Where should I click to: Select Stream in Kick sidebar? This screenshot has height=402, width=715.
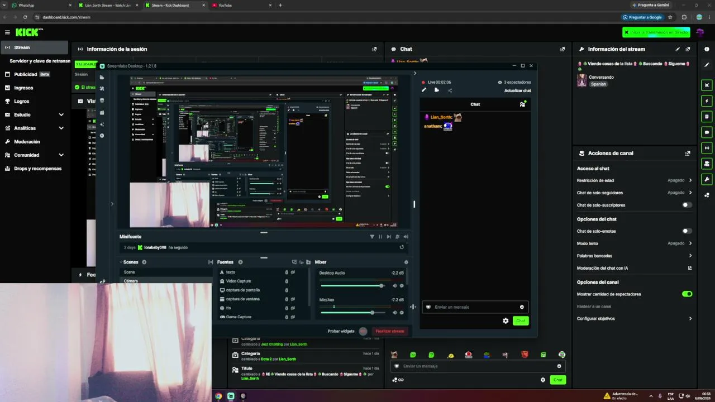tap(35, 47)
